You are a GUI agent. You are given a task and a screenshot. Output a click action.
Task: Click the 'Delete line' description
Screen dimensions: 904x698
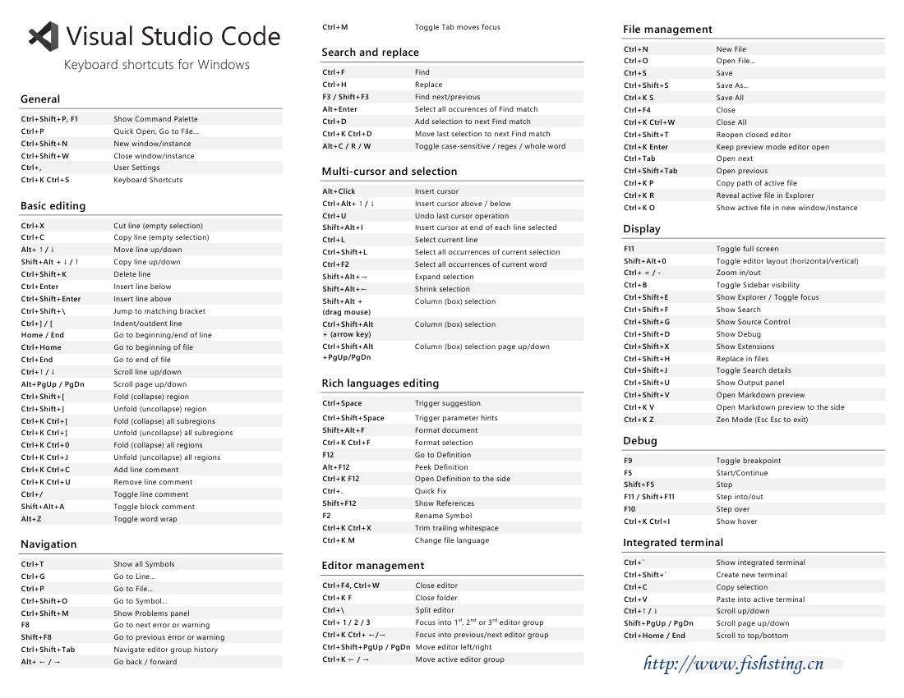tap(132, 275)
